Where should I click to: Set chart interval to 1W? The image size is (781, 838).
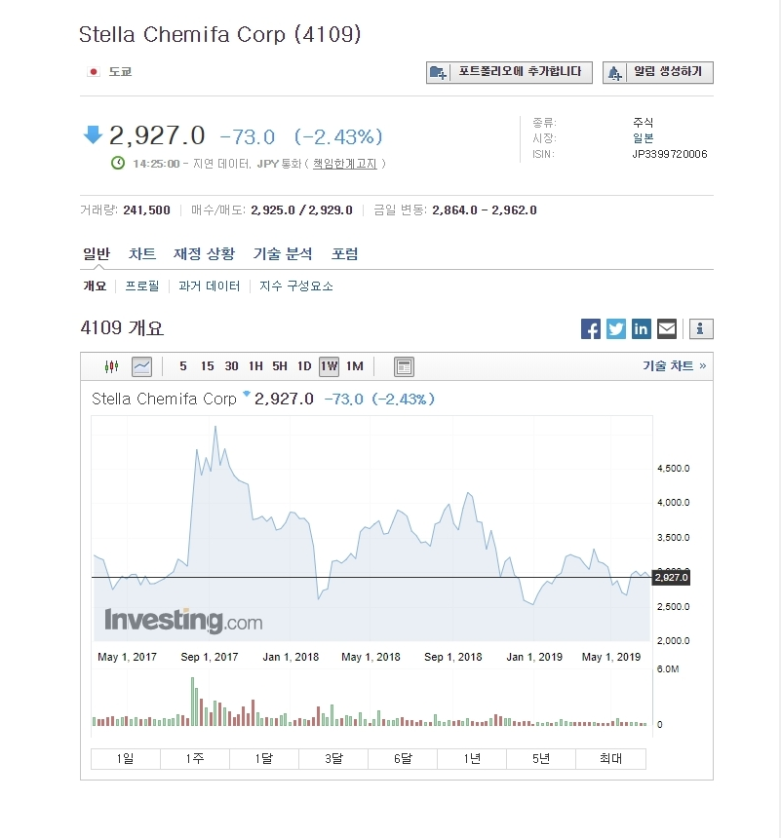[329, 366]
